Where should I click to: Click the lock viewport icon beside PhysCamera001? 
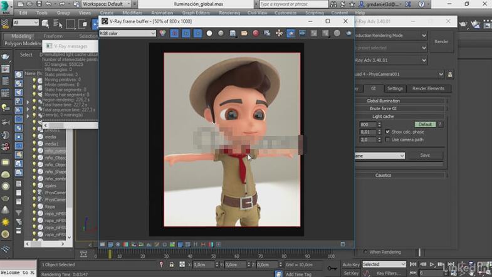[x=450, y=75]
